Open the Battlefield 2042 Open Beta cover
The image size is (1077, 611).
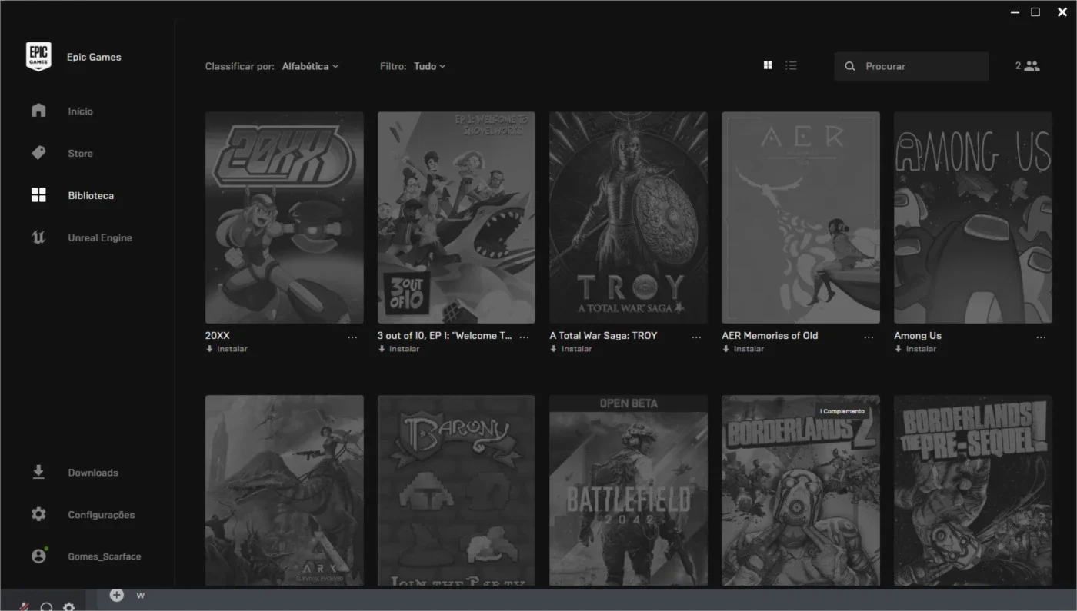pyautogui.click(x=629, y=491)
